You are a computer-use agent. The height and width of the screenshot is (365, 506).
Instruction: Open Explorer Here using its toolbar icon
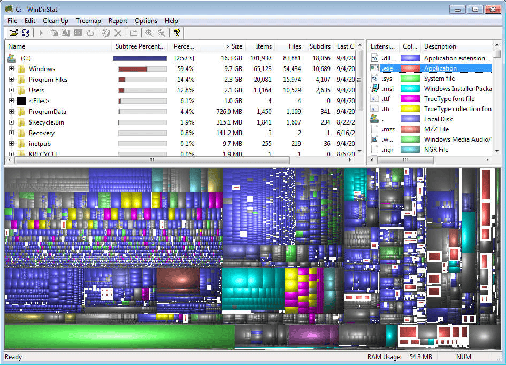65,32
